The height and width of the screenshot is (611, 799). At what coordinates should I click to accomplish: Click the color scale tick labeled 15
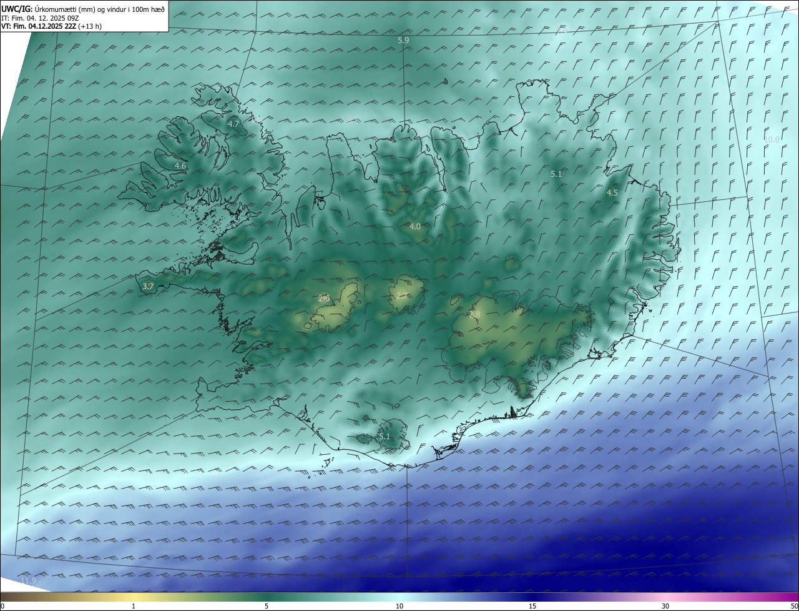click(532, 606)
